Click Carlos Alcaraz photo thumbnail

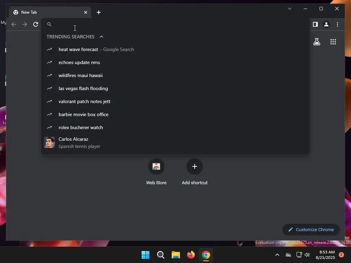pos(49,142)
